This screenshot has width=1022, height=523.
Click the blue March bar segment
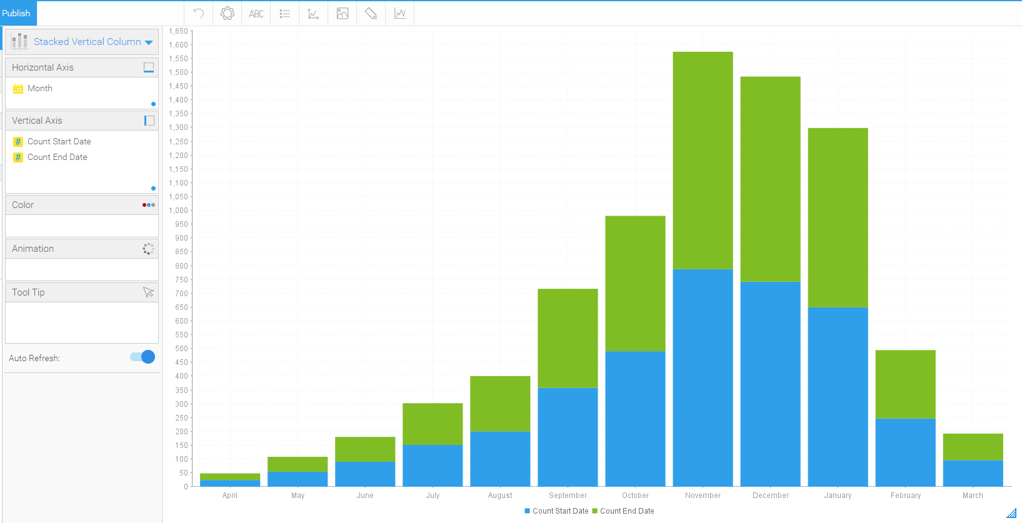[x=973, y=474]
